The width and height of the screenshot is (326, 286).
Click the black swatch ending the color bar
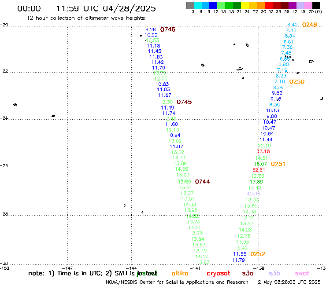pyautogui.click(x=316, y=5)
